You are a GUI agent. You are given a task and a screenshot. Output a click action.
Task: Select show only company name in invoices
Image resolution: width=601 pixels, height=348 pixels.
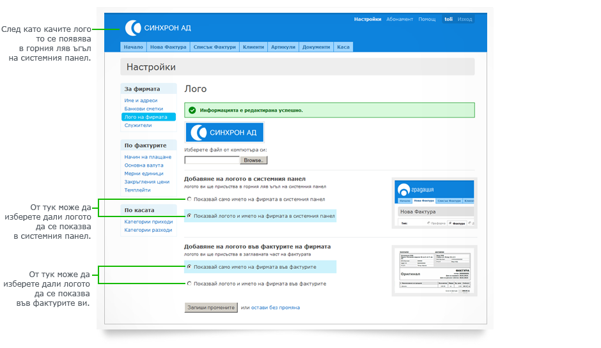(189, 266)
